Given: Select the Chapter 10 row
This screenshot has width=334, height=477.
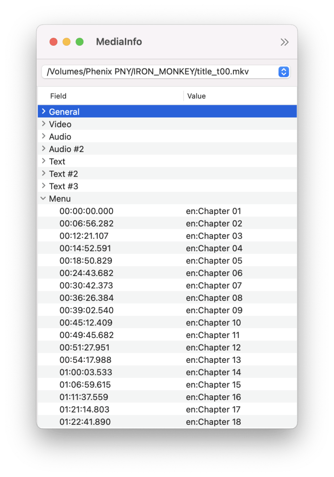Looking at the screenshot, I should pyautogui.click(x=213, y=323).
